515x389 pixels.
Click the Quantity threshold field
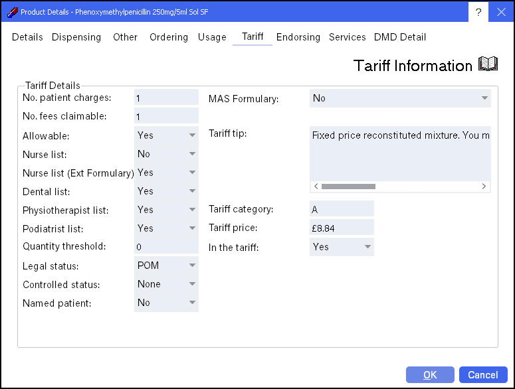click(x=167, y=246)
